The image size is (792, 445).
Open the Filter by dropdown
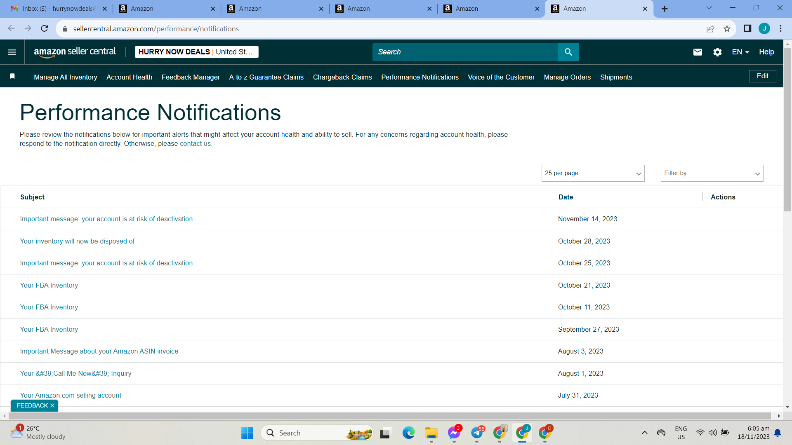tap(712, 173)
